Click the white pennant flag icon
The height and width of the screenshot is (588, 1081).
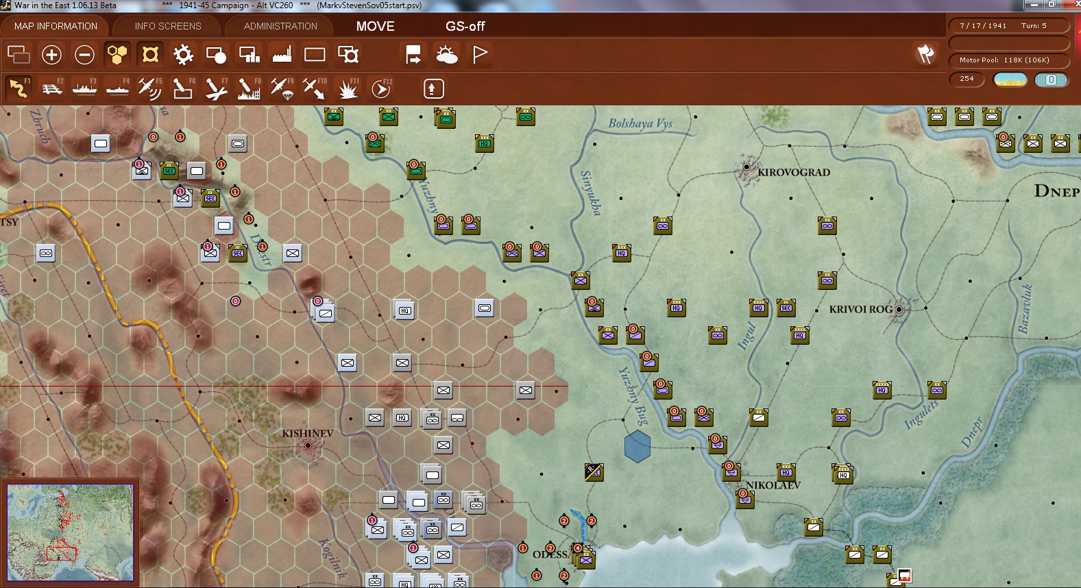[x=480, y=54]
